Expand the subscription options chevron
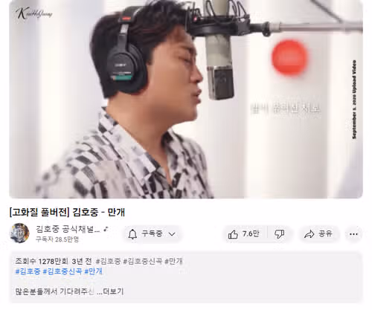 point(172,234)
